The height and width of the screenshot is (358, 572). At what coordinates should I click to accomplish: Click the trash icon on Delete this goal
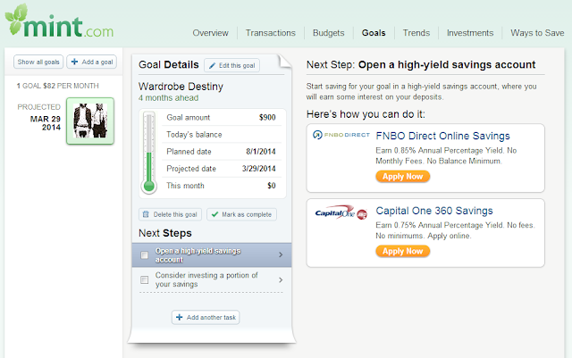pyautogui.click(x=146, y=214)
